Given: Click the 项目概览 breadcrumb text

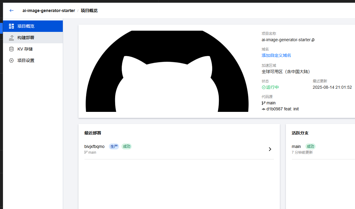Looking at the screenshot, I should coord(89,11).
